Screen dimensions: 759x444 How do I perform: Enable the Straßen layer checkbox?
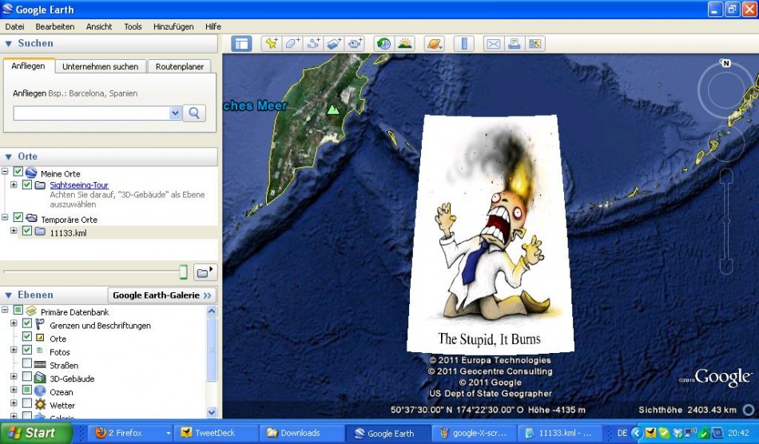click(x=27, y=365)
